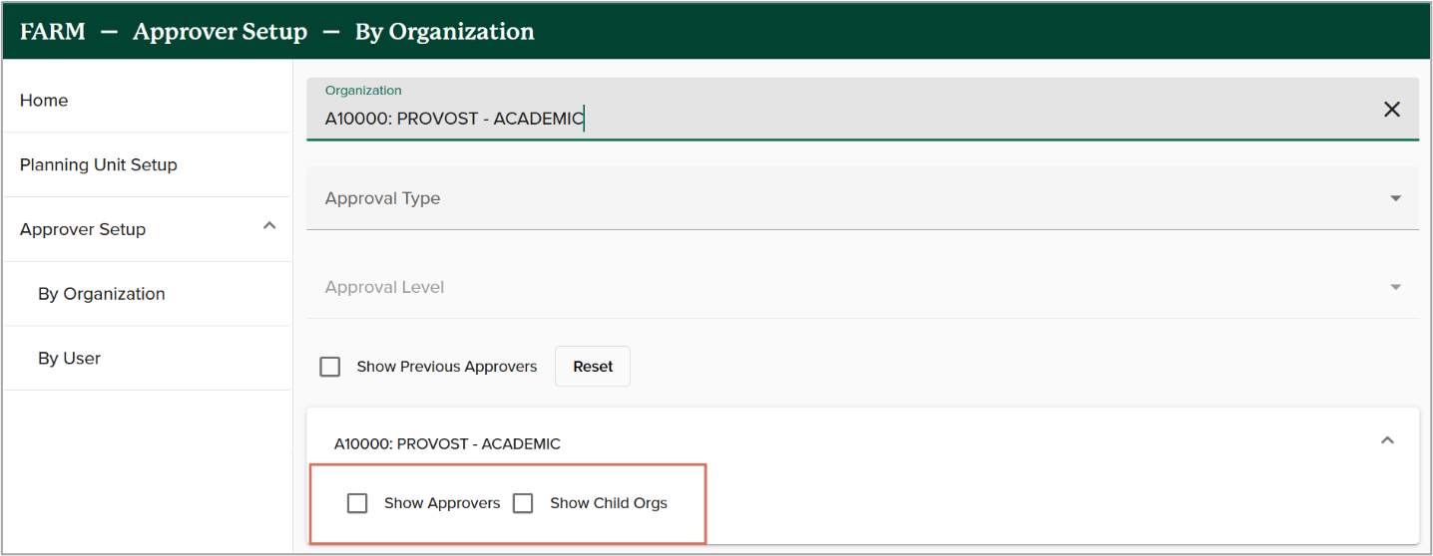This screenshot has width=1433, height=556.
Task: Select By Organization in the sidebar
Action: point(102,294)
